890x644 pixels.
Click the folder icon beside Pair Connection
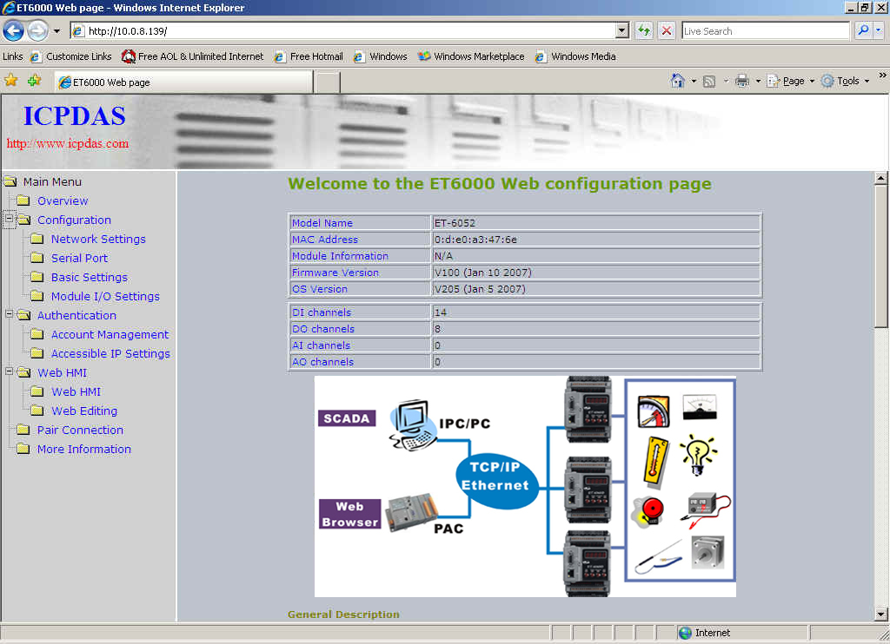(23, 430)
